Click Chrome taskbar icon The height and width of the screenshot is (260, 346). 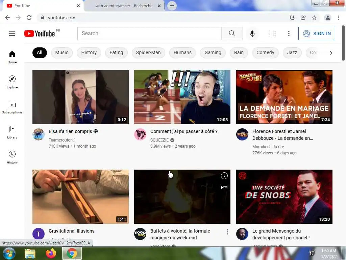(72, 253)
